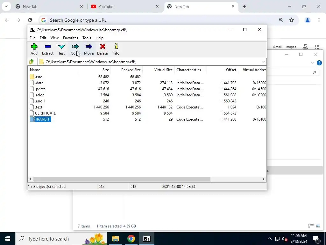Click the left scroll arrow in 7-Zip list
Image resolution: width=326 pixels, height=245 pixels.
coord(31,179)
